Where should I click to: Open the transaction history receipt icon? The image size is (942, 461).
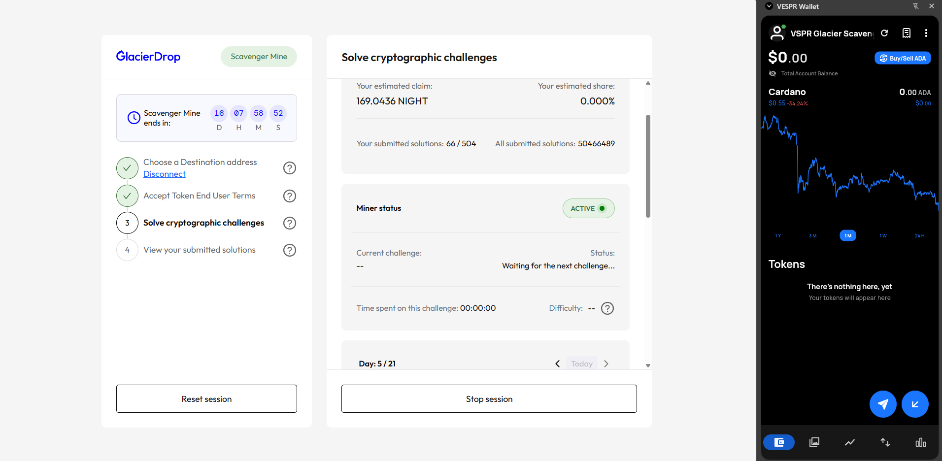[906, 33]
